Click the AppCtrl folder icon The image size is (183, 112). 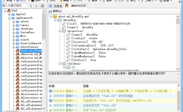pos(13,14)
